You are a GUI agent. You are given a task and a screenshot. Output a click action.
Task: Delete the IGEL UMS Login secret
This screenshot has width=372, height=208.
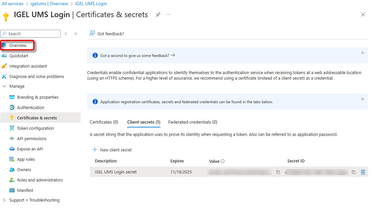point(363,172)
